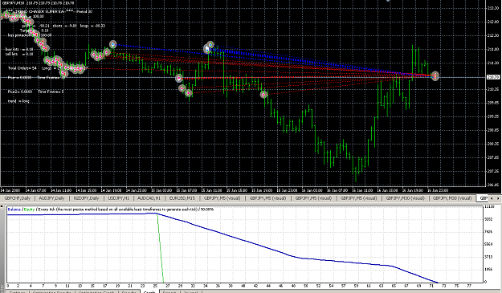Image resolution: width=502 pixels, height=293 pixels.
Task: Click the right chart-tab scroll arrow
Action: pos(498,198)
